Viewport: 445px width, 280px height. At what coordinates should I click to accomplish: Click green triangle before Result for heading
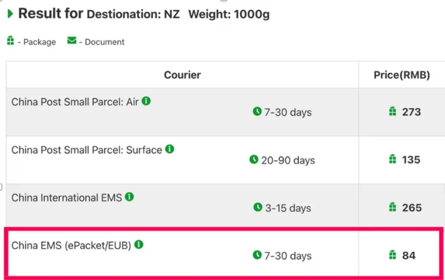pyautogui.click(x=10, y=14)
